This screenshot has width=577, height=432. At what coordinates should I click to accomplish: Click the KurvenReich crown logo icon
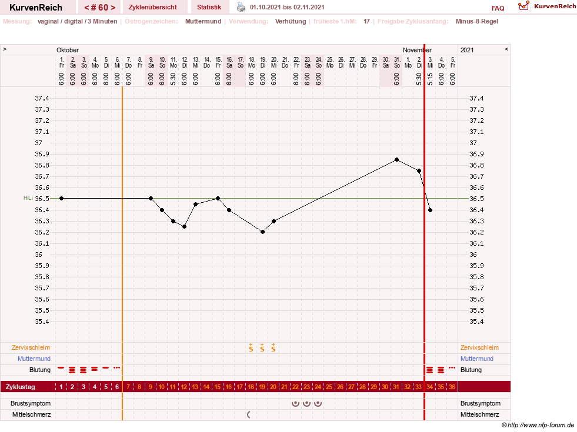click(523, 6)
